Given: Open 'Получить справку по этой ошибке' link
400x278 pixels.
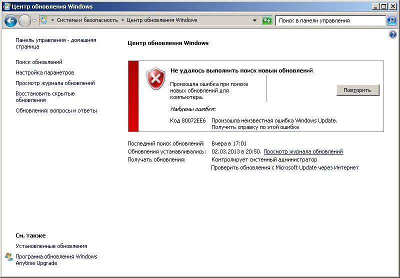Looking at the screenshot, I should (x=255, y=127).
